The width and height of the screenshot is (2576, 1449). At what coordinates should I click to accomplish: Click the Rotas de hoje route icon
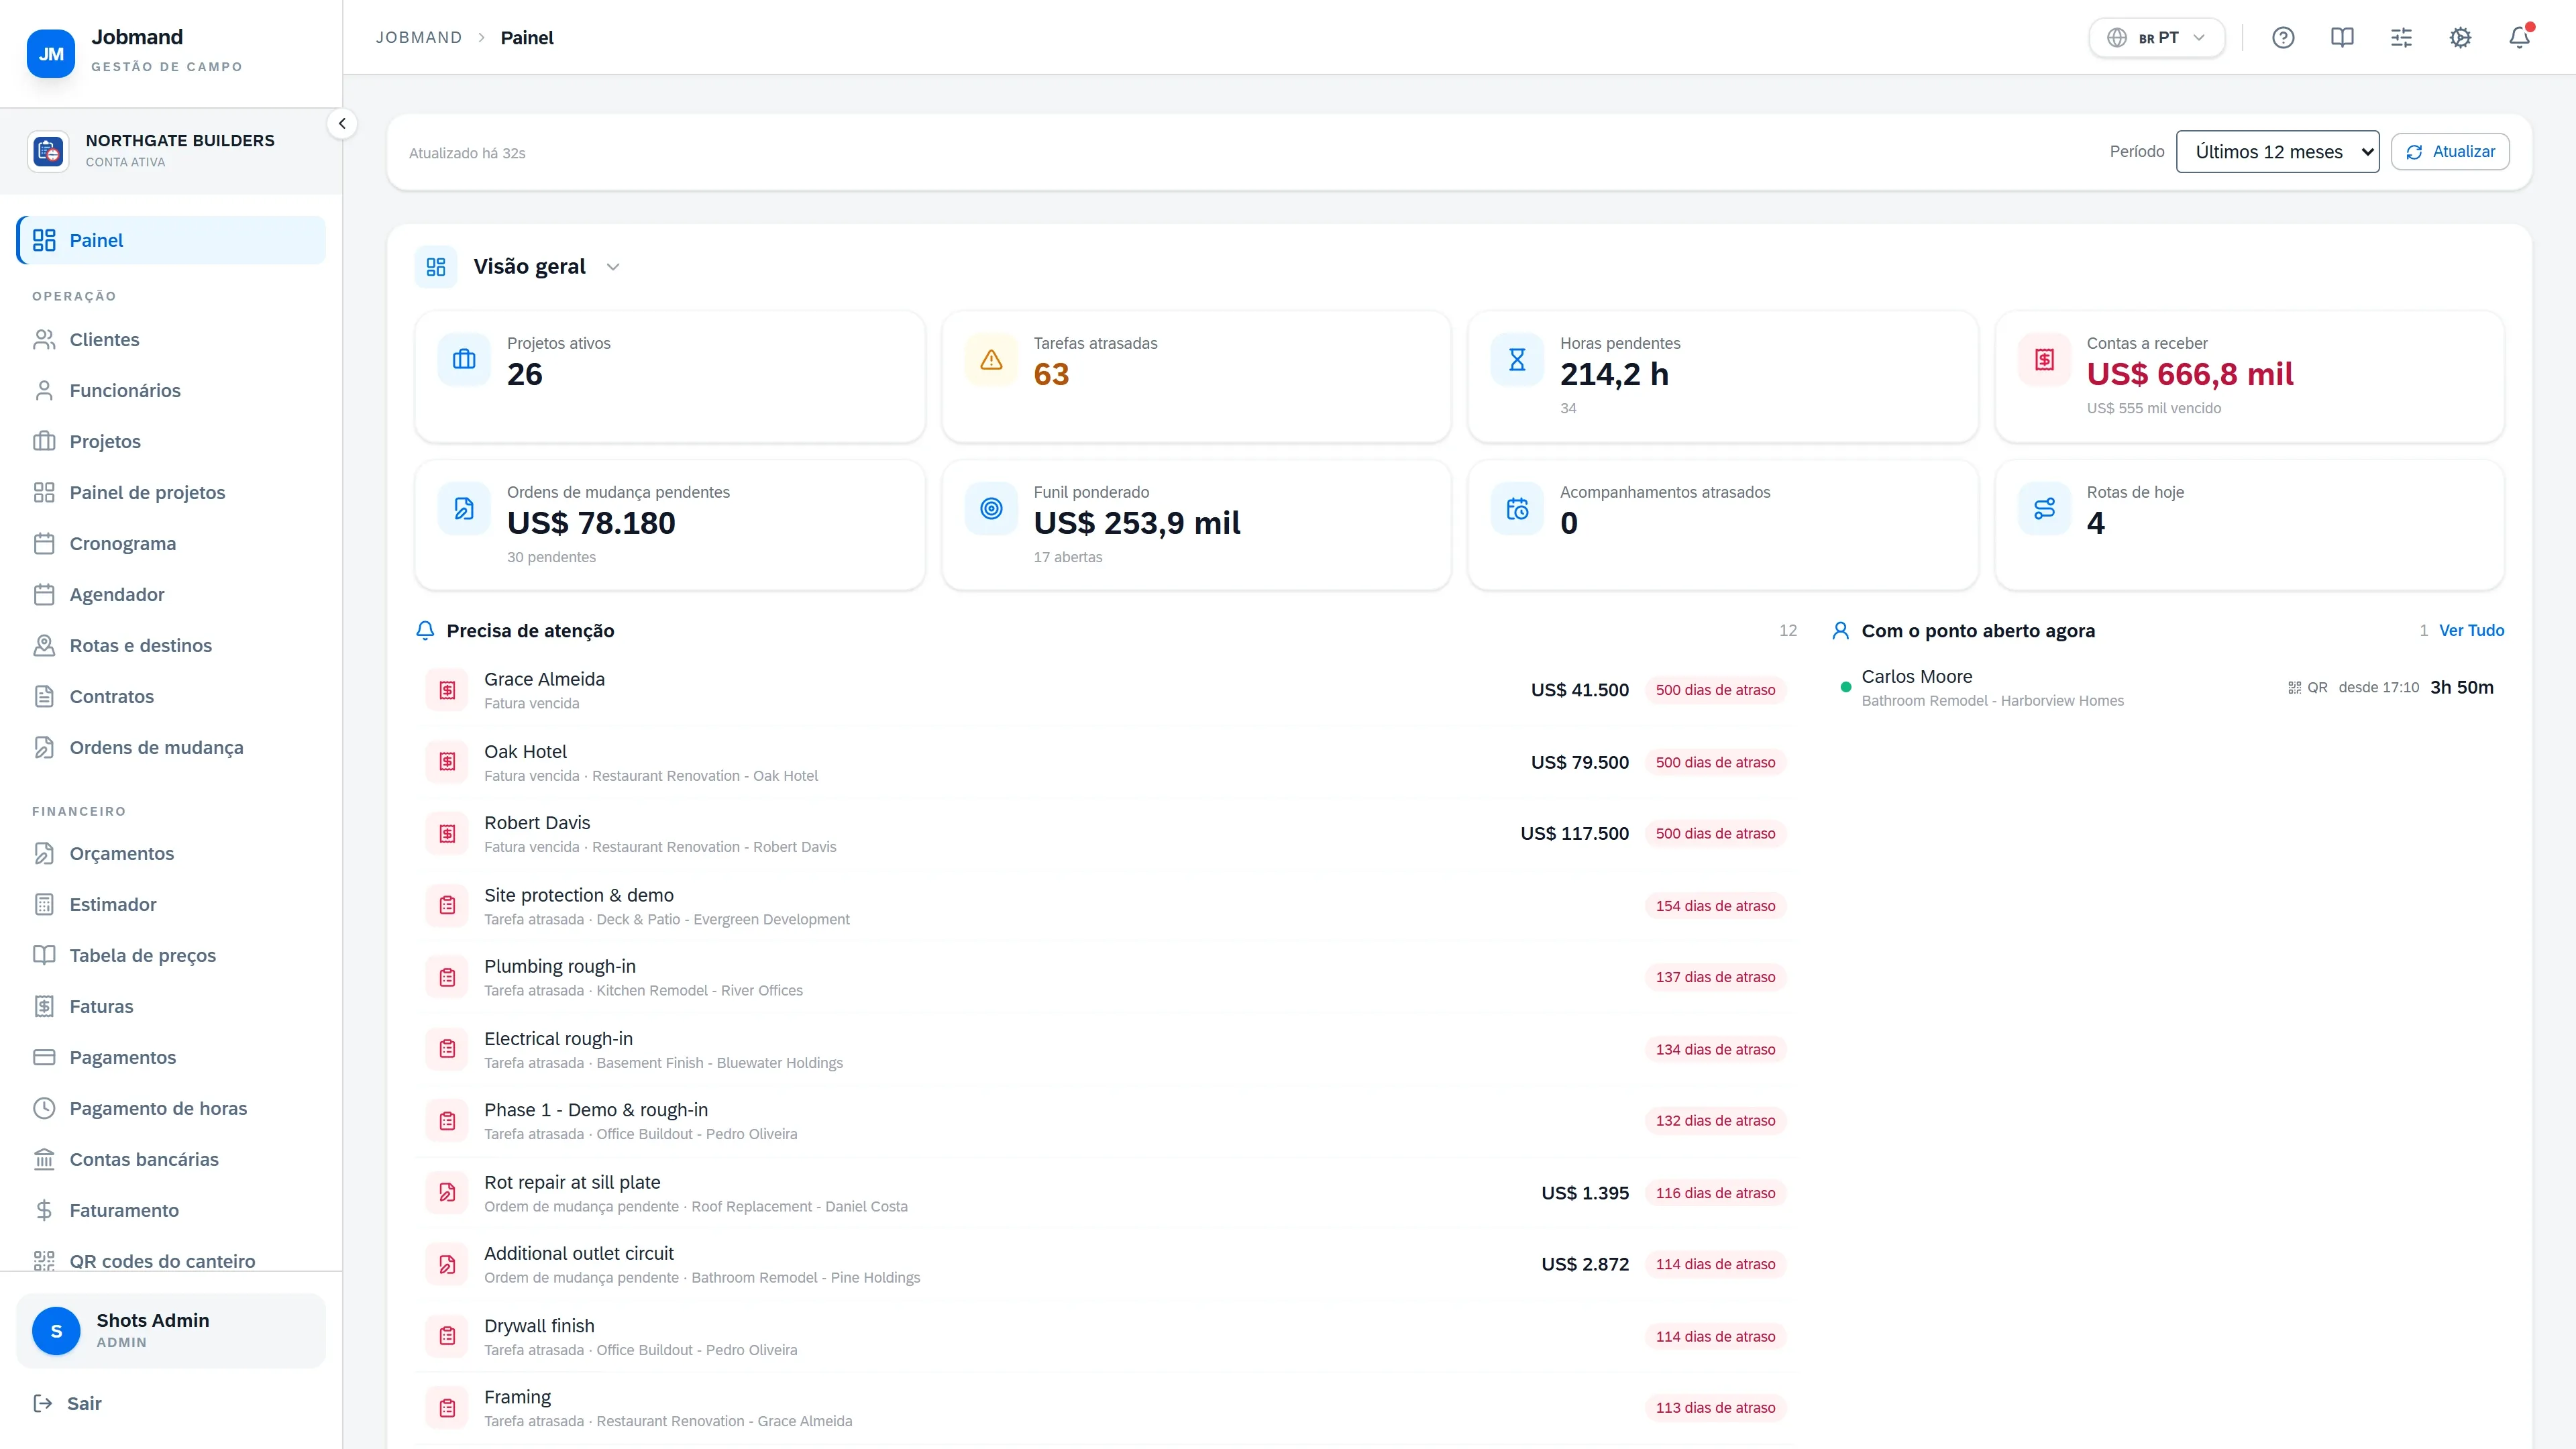pos(2044,509)
